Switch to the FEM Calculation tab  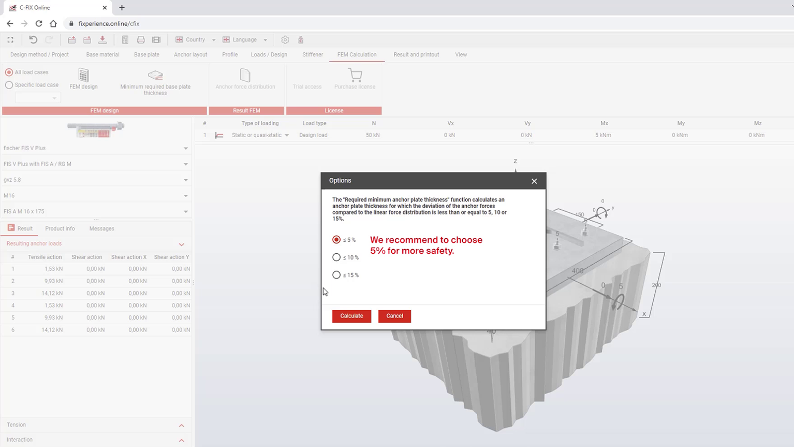click(357, 54)
